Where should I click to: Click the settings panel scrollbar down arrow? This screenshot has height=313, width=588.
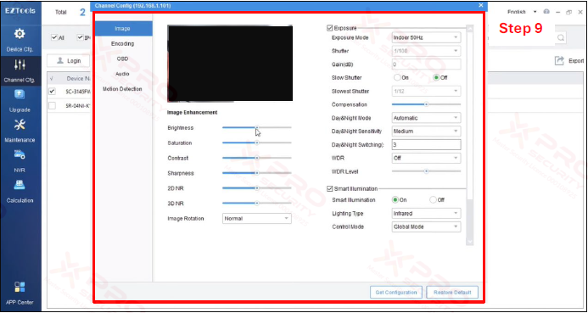coord(469,242)
